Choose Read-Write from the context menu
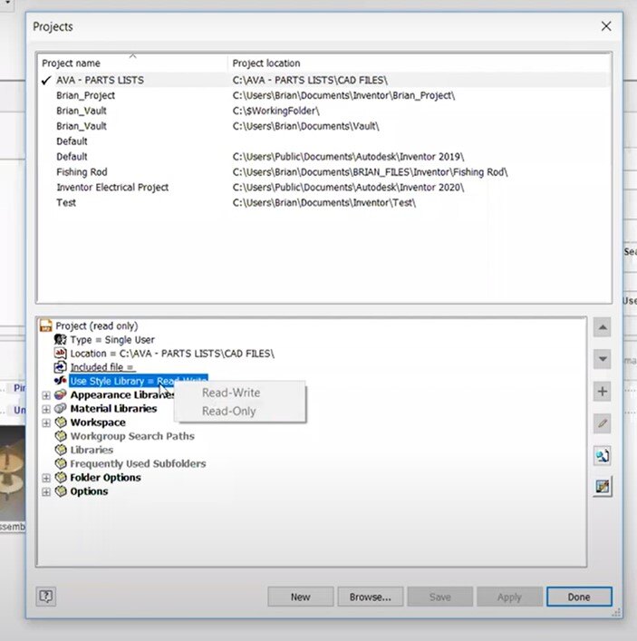Screen dimensions: 637x641 [231, 393]
